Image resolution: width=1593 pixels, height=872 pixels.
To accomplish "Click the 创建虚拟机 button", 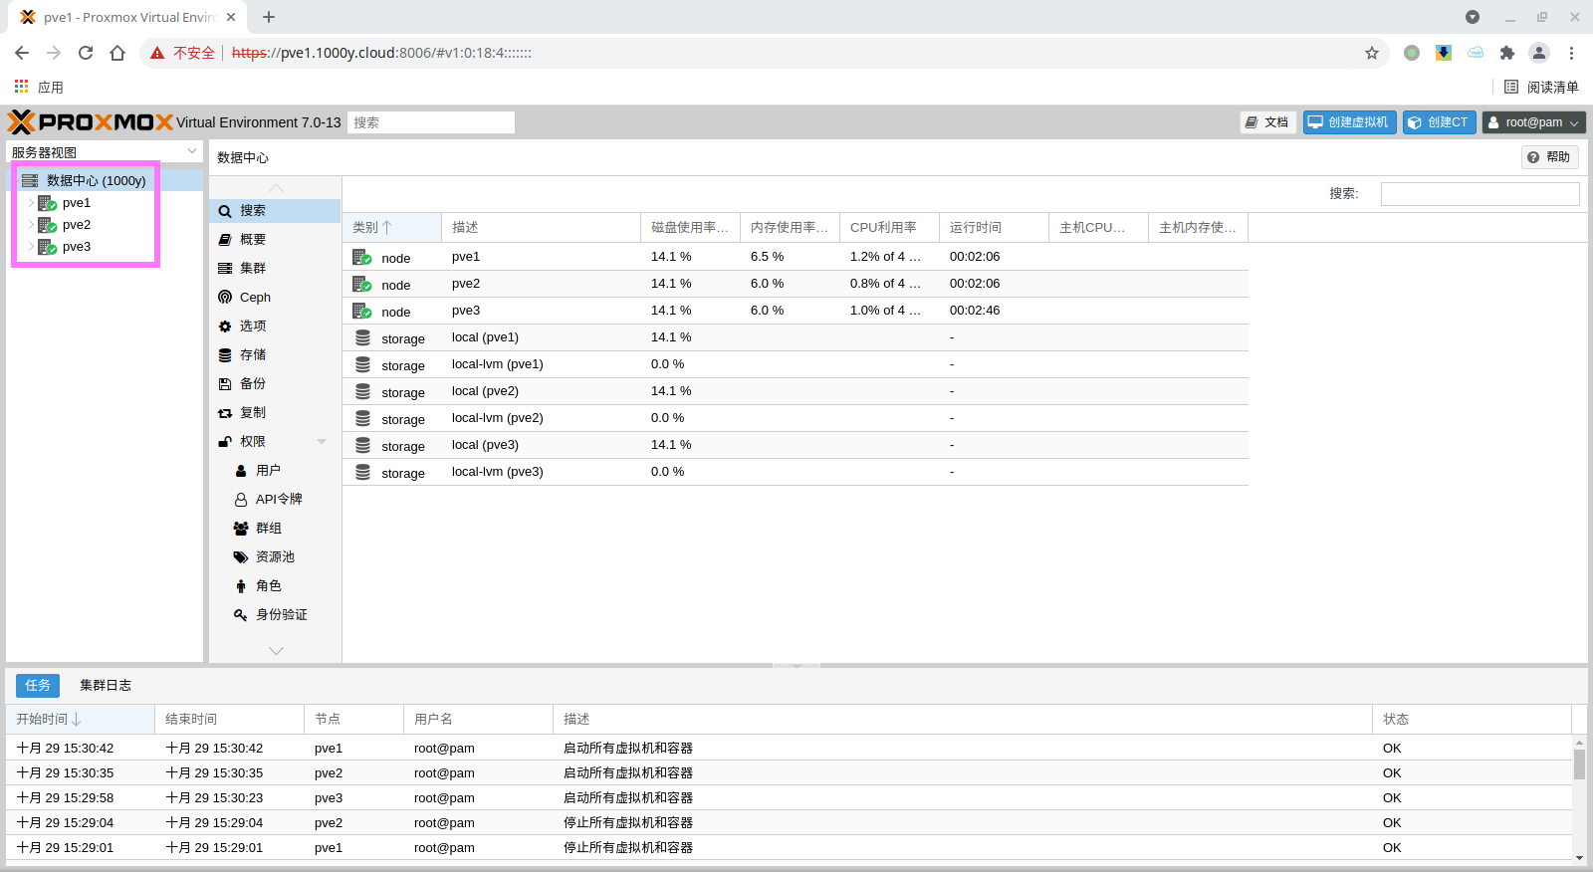I will tap(1349, 122).
